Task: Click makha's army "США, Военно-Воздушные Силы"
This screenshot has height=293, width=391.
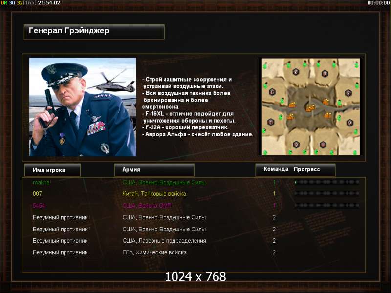Action: point(164,182)
